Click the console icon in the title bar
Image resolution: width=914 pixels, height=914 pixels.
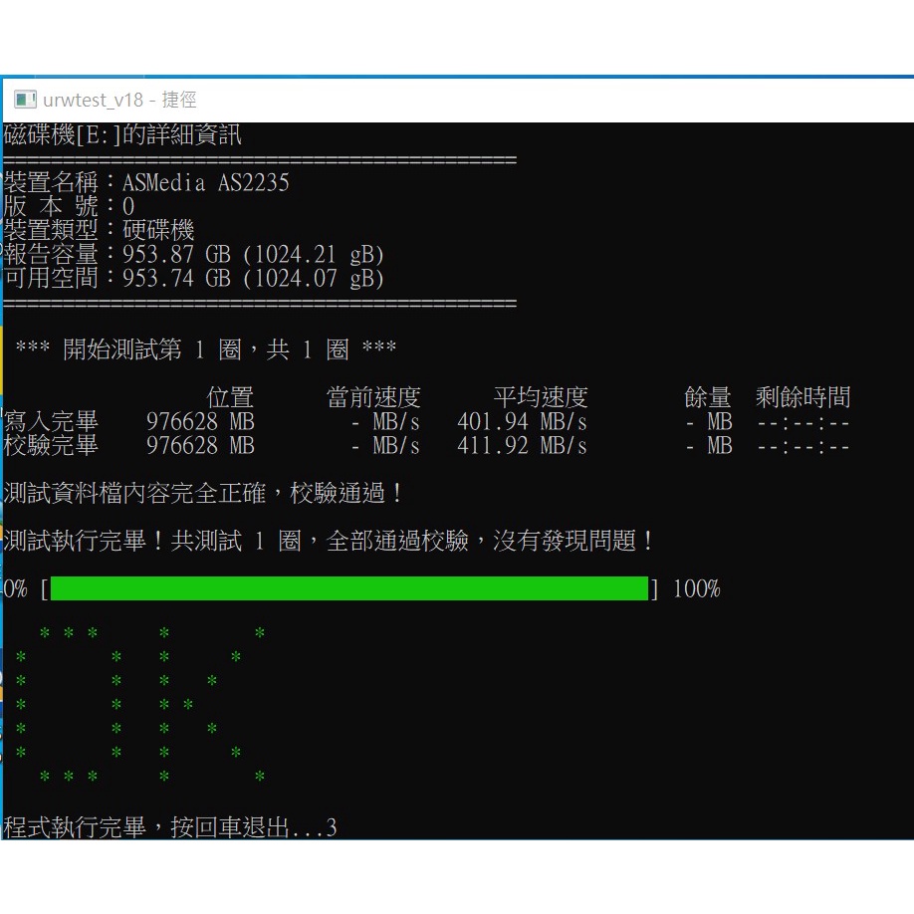point(25,100)
